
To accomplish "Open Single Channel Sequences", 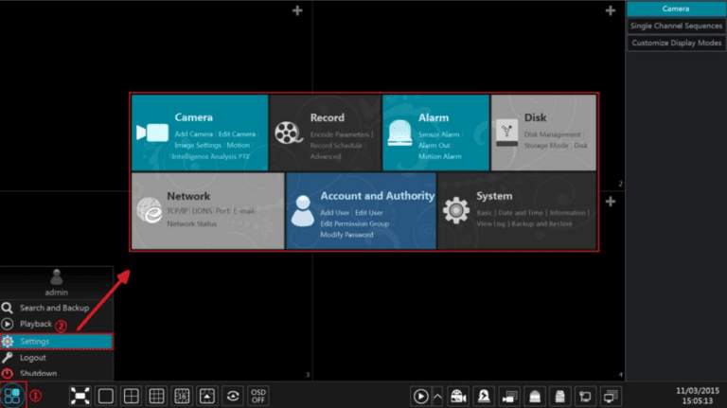I will (675, 26).
